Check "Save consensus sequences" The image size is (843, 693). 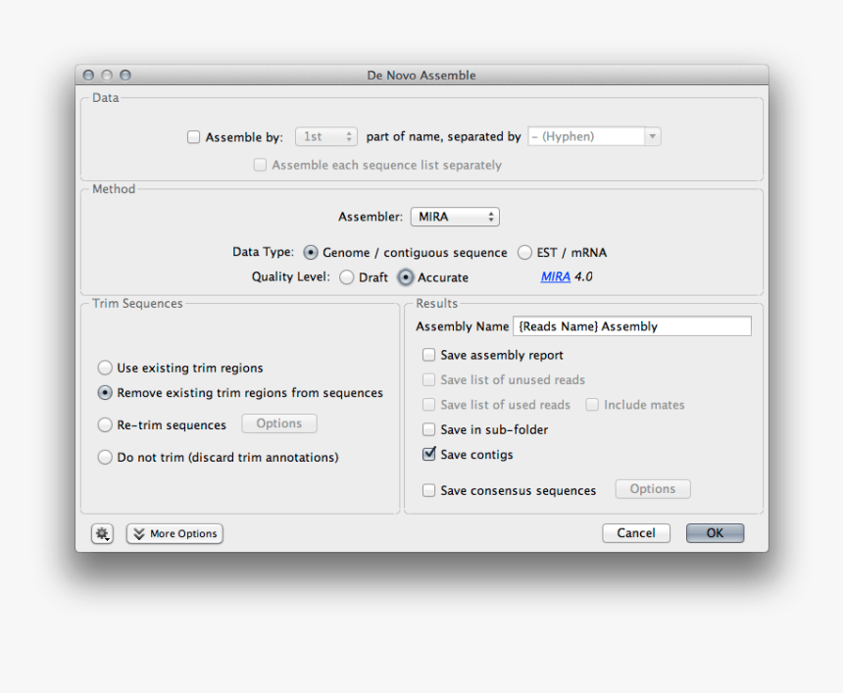[428, 489]
